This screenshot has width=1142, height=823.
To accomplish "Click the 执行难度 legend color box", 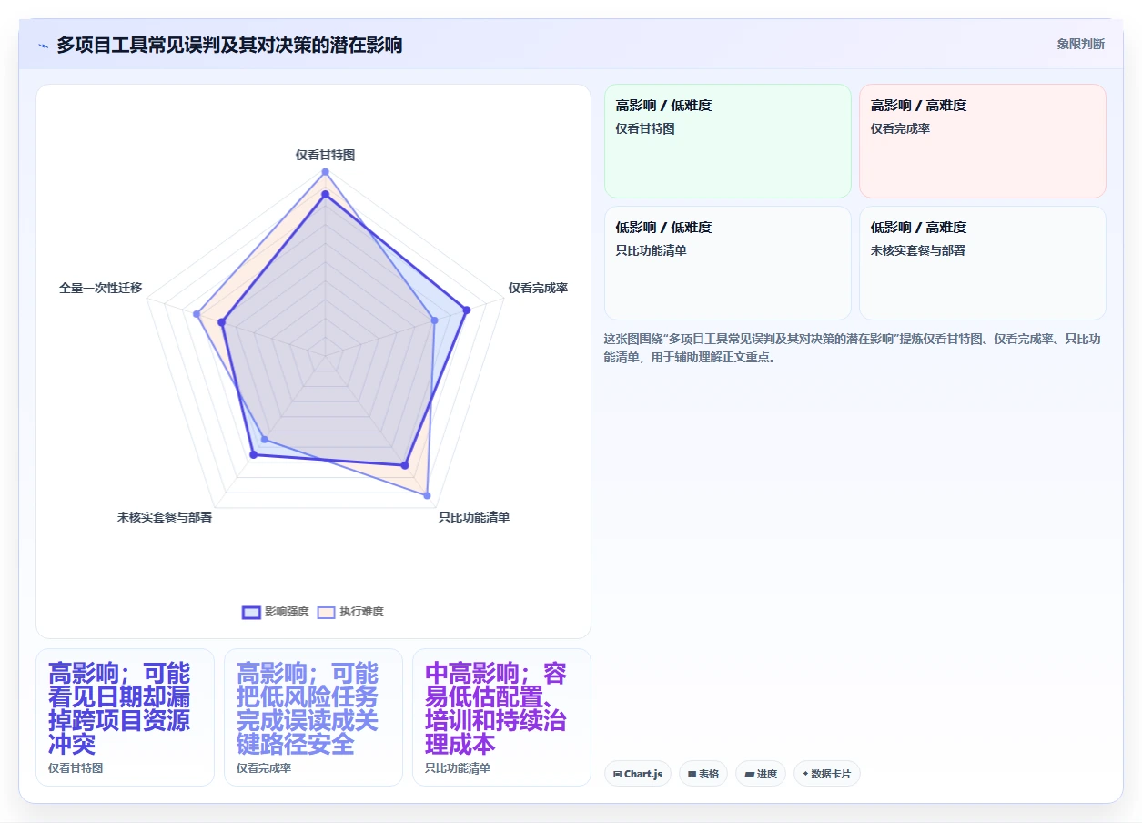I will pyautogui.click(x=326, y=612).
